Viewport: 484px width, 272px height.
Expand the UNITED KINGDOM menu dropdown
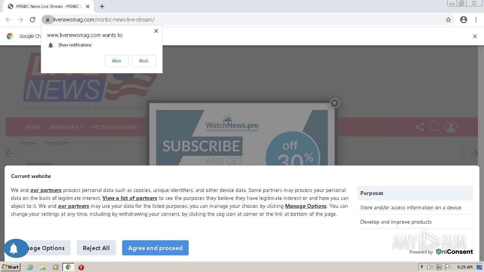pyautogui.click(x=115, y=127)
